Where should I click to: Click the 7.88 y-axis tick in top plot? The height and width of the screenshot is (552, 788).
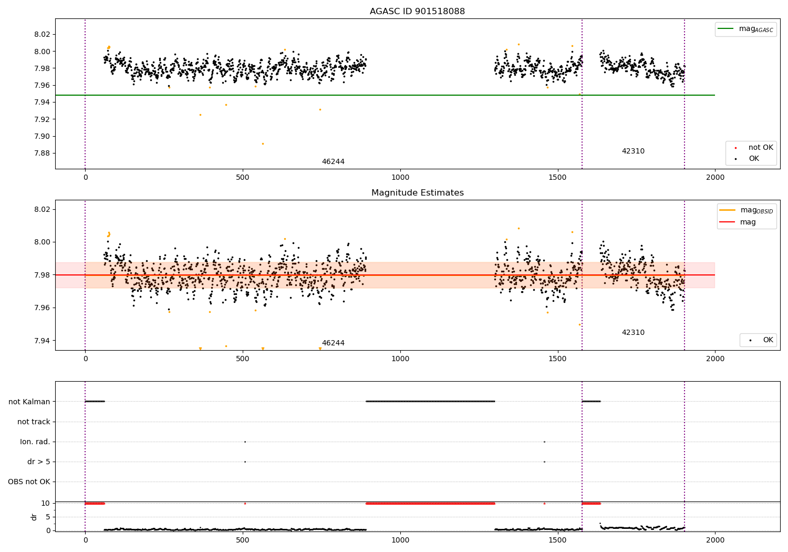42,154
